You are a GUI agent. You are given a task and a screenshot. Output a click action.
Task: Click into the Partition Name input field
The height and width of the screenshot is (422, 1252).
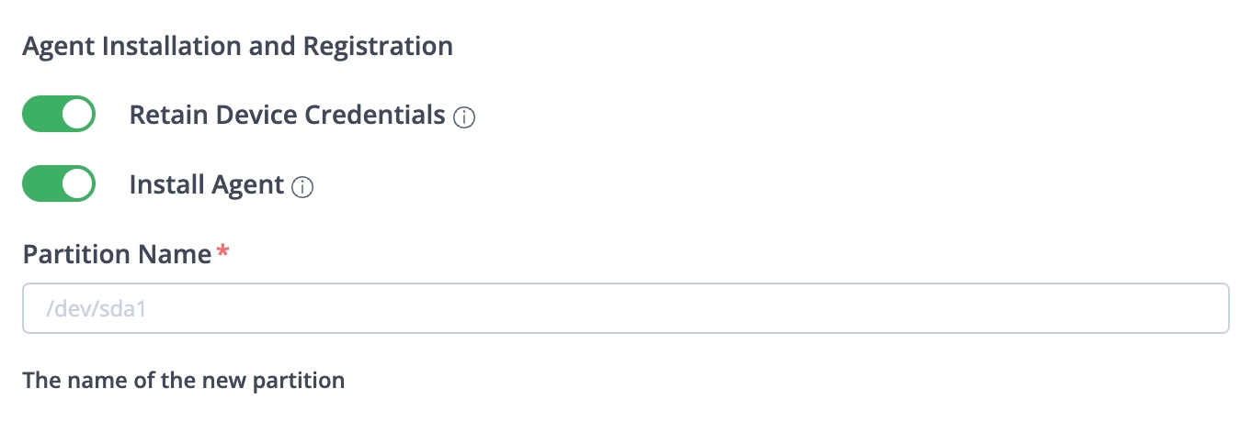pyautogui.click(x=625, y=308)
